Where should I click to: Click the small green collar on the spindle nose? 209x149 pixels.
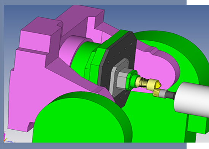tap(131, 80)
